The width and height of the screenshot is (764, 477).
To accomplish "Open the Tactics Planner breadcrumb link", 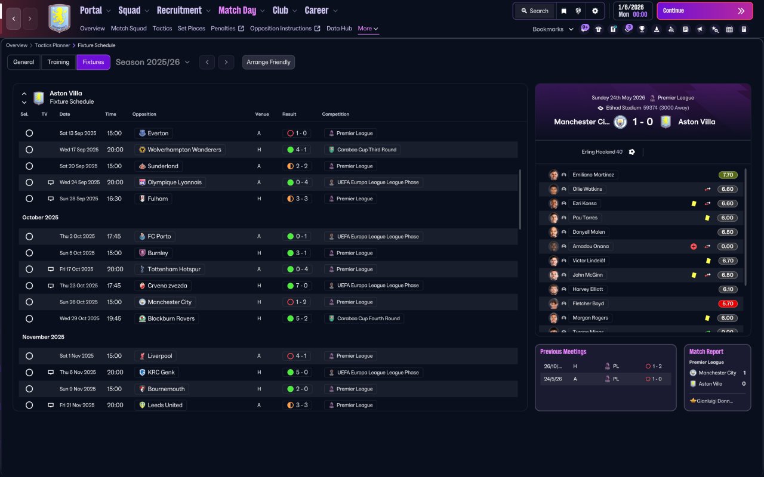I will (51, 45).
